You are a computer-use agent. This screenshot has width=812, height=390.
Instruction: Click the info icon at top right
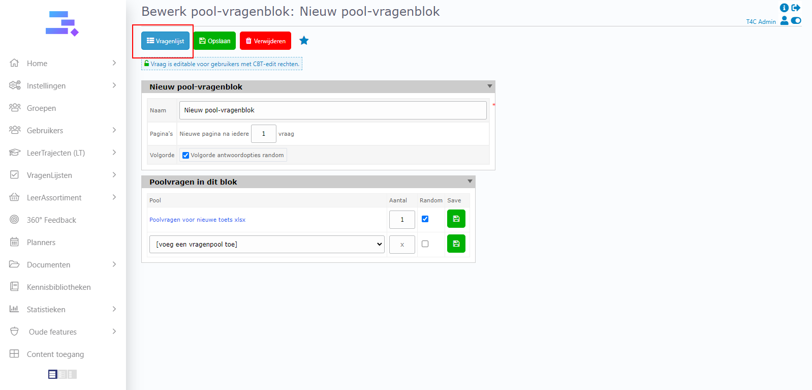(784, 8)
